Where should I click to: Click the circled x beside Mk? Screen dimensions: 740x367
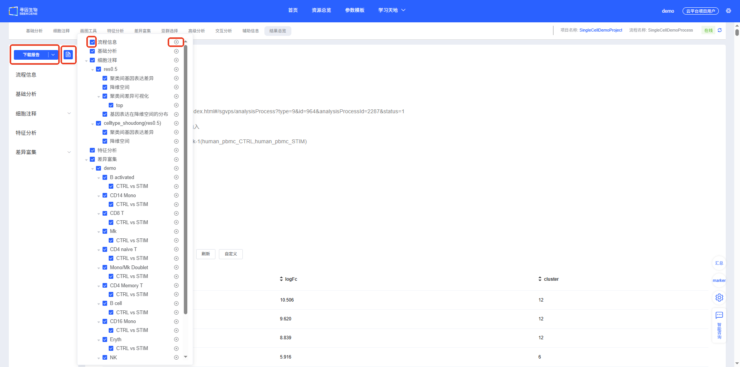176,231
